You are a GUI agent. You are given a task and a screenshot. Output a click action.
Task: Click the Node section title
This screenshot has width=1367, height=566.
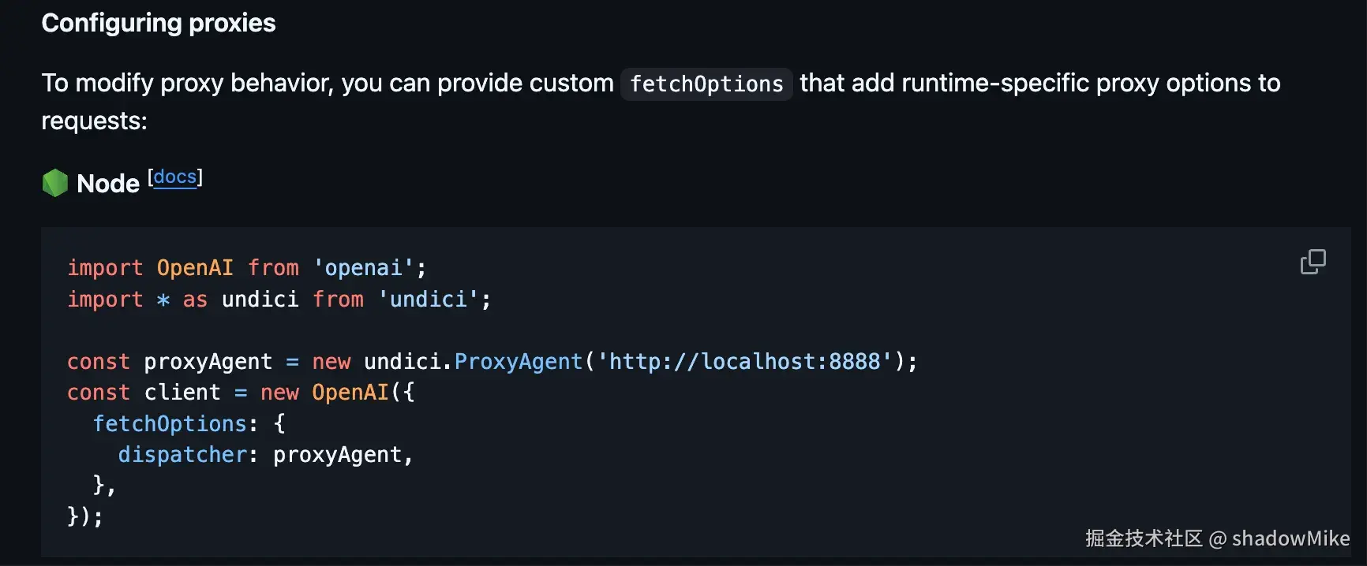tap(108, 184)
